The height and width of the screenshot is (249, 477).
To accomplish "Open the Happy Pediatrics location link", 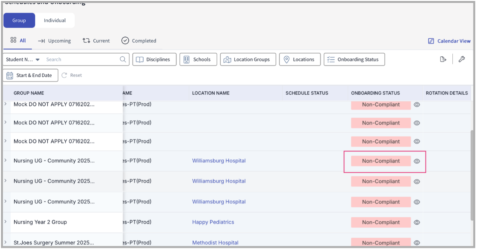I will 213,222.
